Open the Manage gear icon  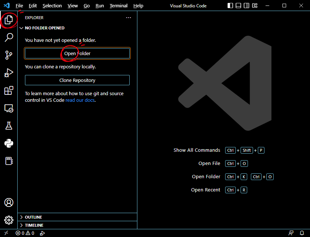(x=9, y=220)
